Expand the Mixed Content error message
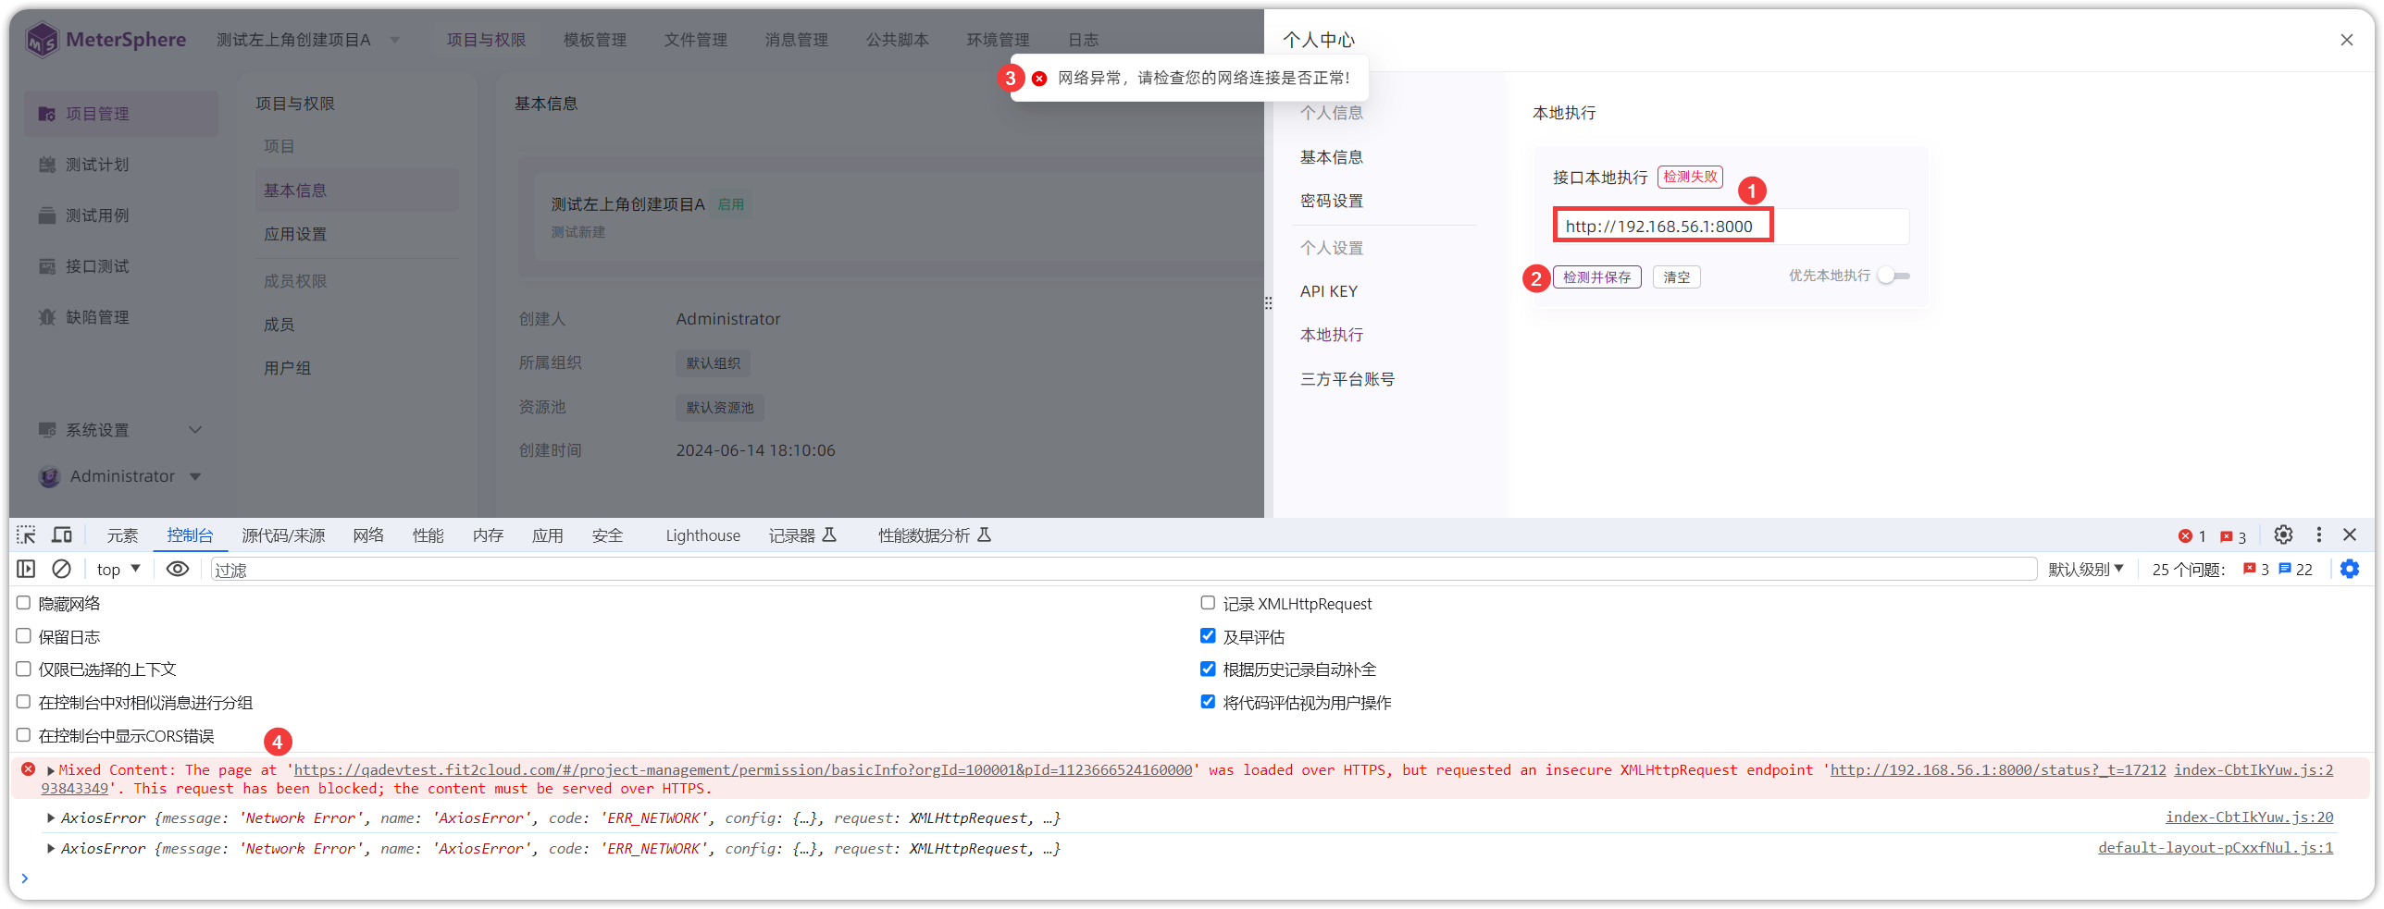2384x909 pixels. [51, 770]
